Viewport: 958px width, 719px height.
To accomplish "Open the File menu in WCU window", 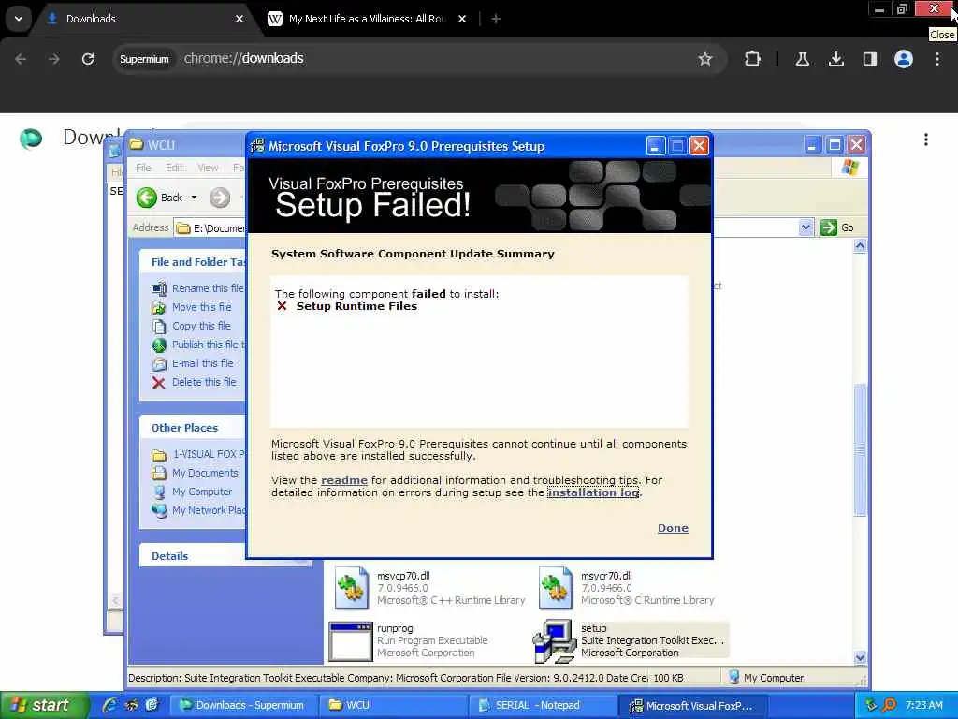I will 143,168.
